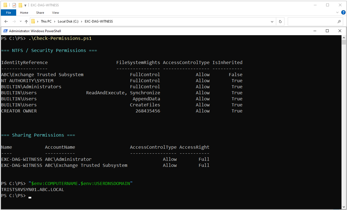Click the .\Check-Permissions.ps1 command text
This screenshot has width=347, height=210.
tap(60, 38)
